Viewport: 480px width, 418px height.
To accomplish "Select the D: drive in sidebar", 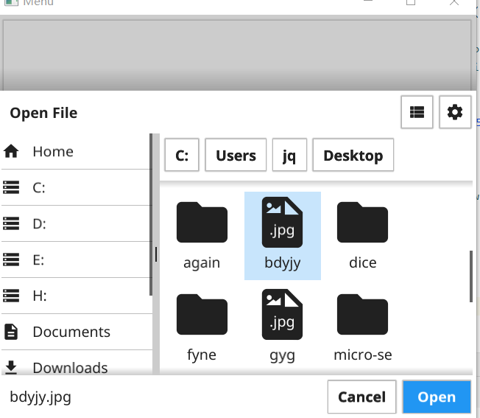I will [39, 223].
